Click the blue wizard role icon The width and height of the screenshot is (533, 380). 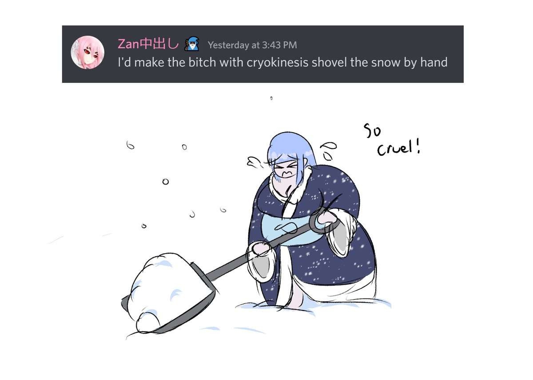192,44
